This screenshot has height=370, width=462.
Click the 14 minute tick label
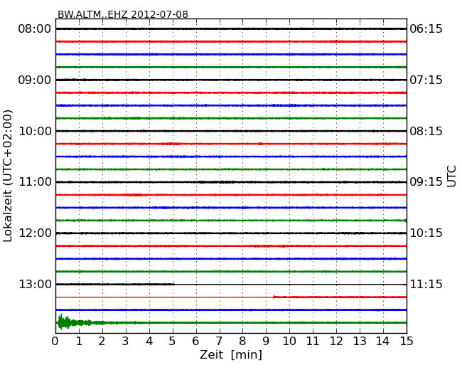[x=383, y=342]
